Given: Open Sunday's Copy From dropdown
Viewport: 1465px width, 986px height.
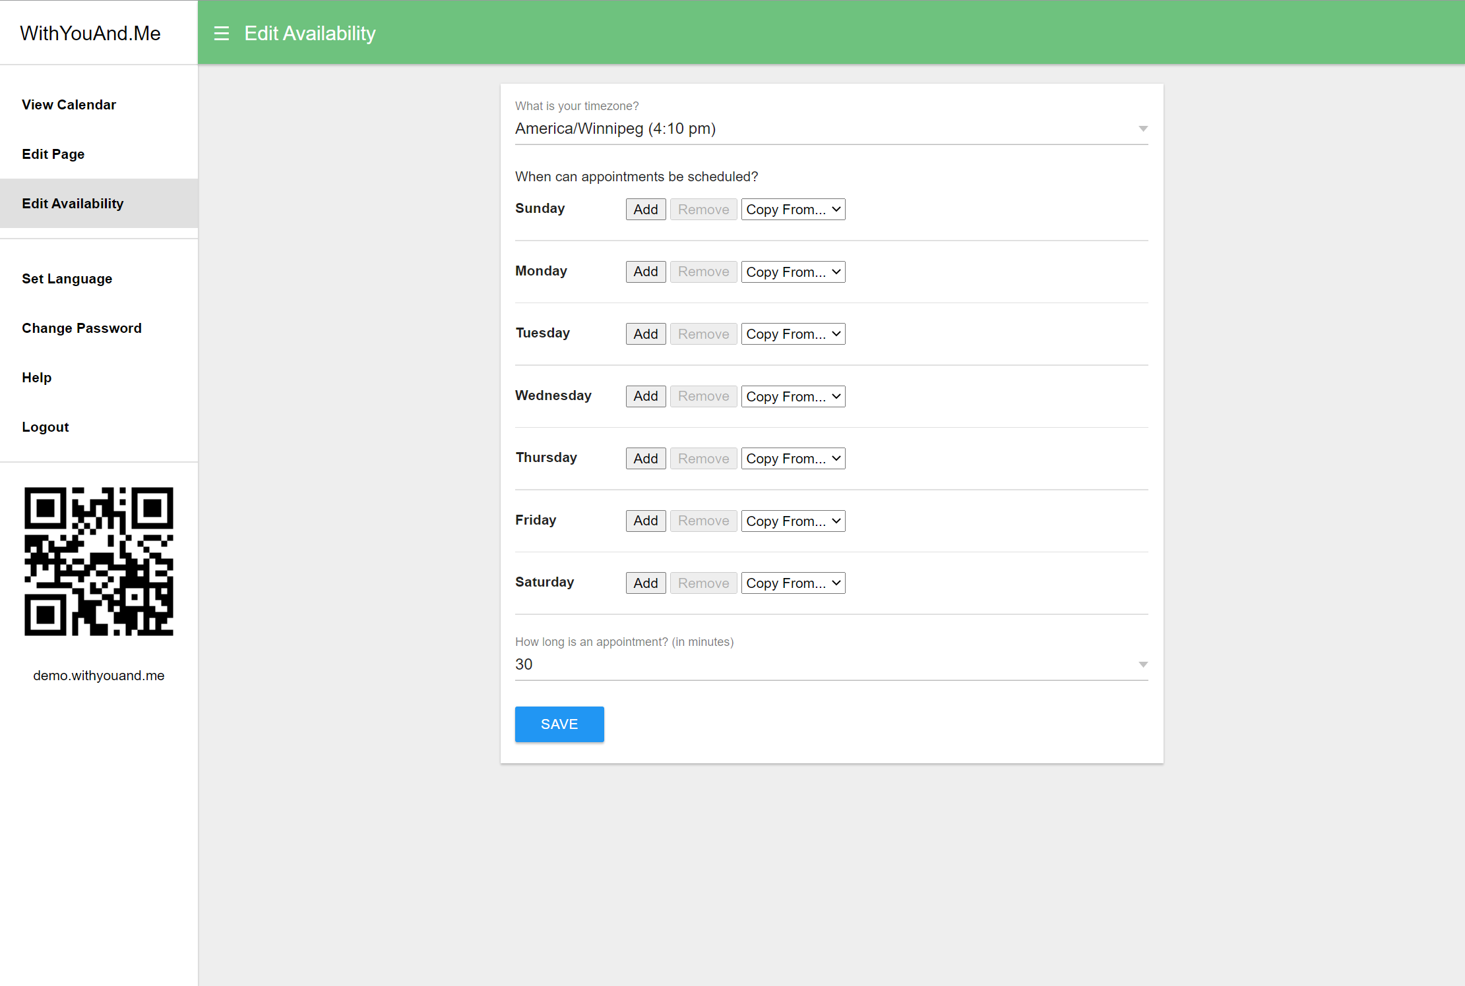Looking at the screenshot, I should (x=793, y=210).
